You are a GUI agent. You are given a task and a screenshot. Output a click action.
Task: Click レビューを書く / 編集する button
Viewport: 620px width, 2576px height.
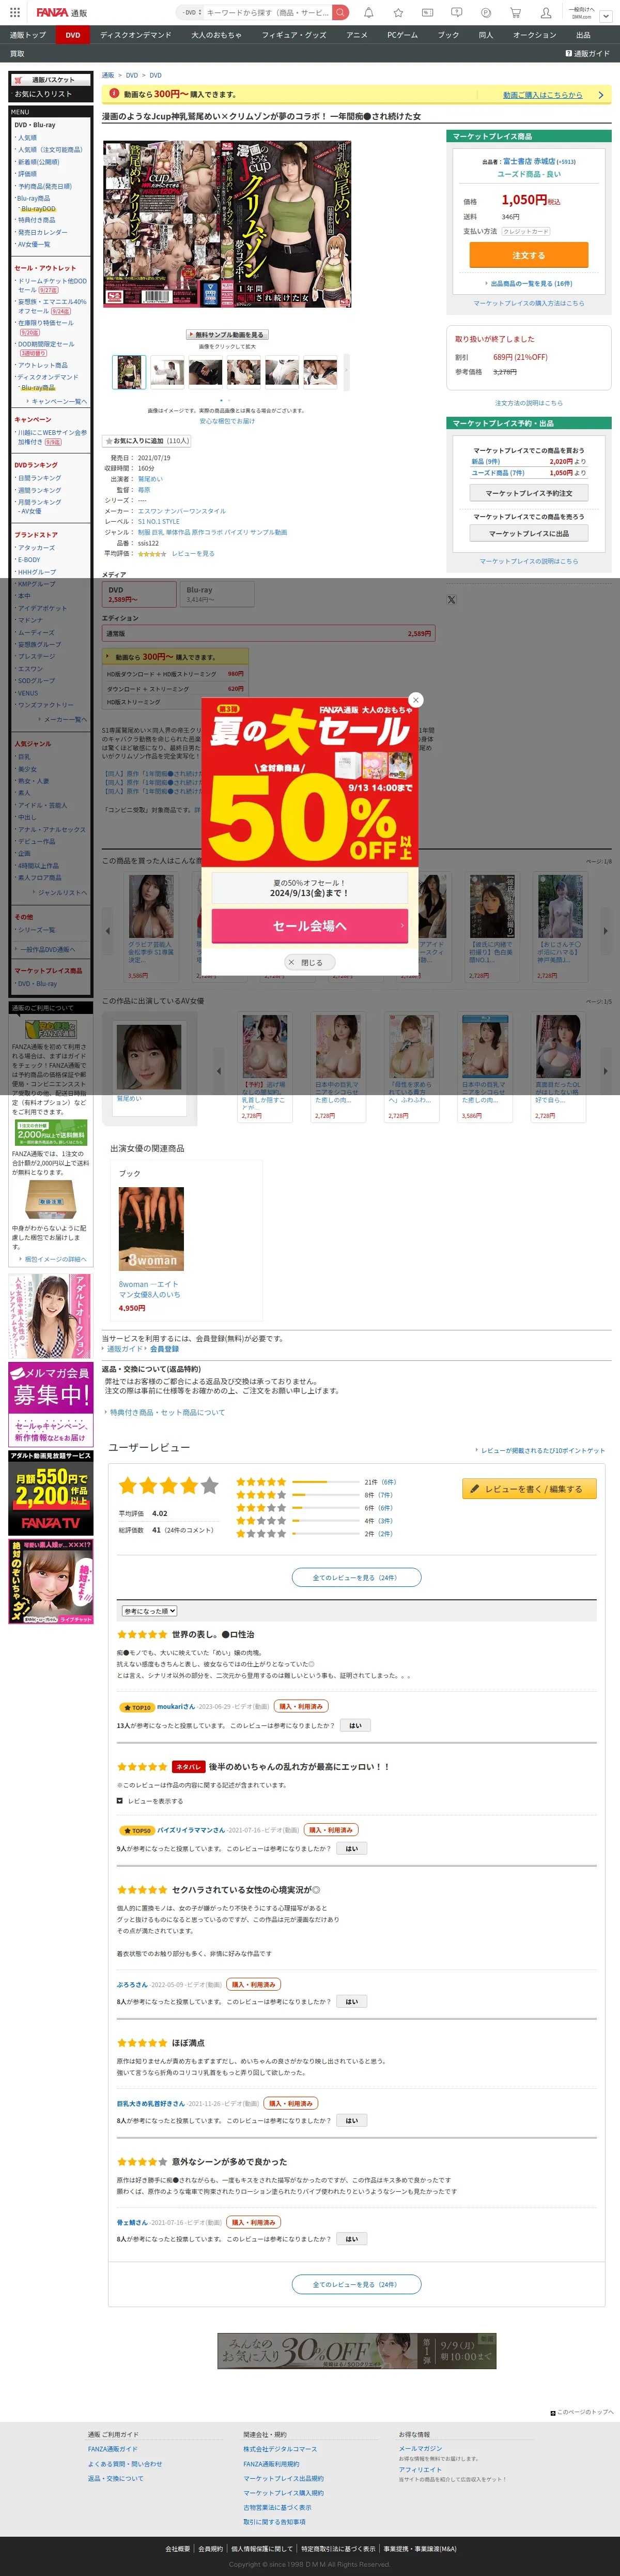pos(529,1489)
